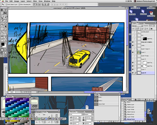Select the Crop tool
This screenshot has width=157, height=125.
click(2, 18)
